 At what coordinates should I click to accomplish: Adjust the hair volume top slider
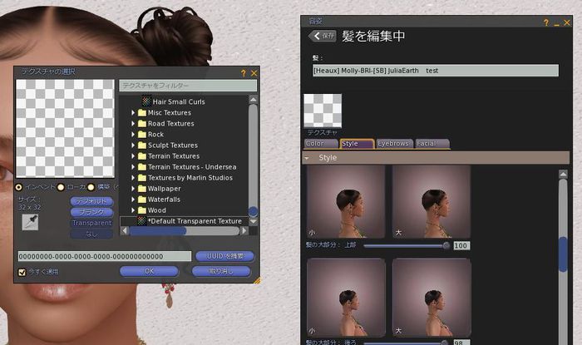[x=407, y=245]
